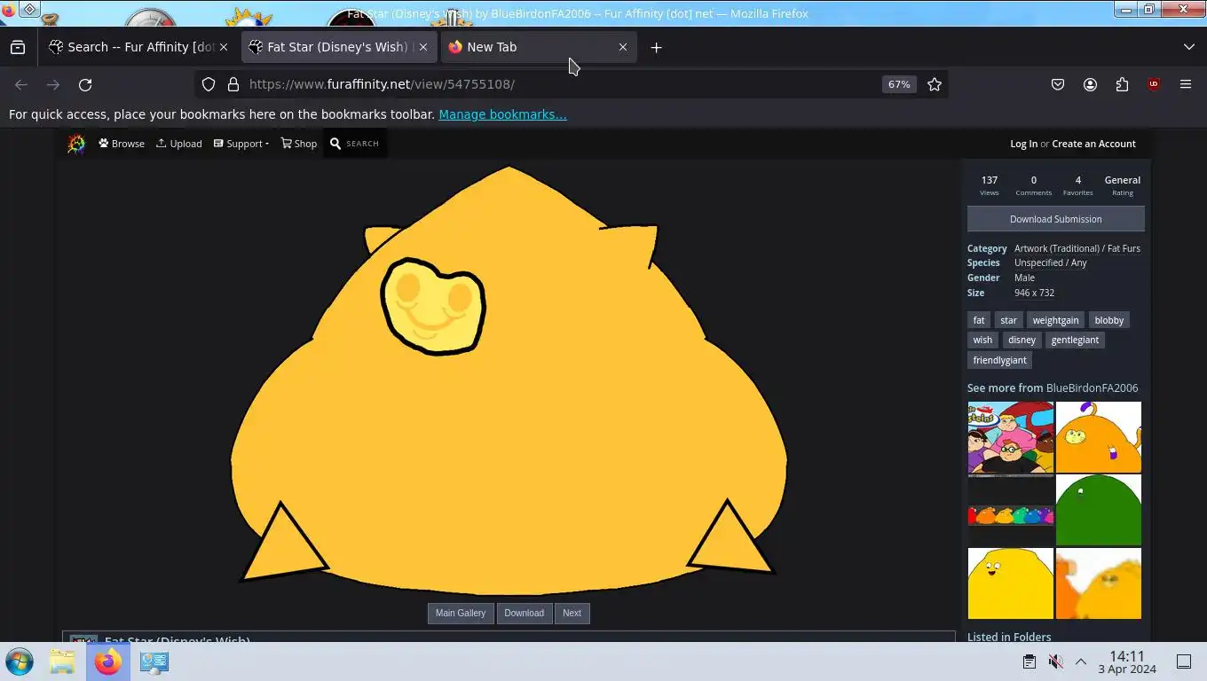Image resolution: width=1207 pixels, height=681 pixels.
Task: Open the Firefox hamburger menu
Action: [x=1186, y=84]
